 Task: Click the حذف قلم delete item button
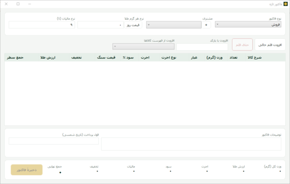click(x=242, y=45)
